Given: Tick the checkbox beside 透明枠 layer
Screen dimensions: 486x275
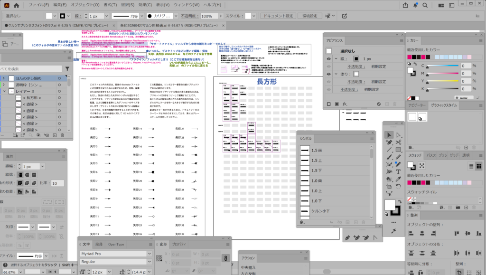Looking at the screenshot, I should [12, 84].
